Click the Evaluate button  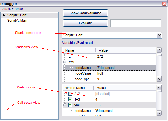[x=85, y=23]
